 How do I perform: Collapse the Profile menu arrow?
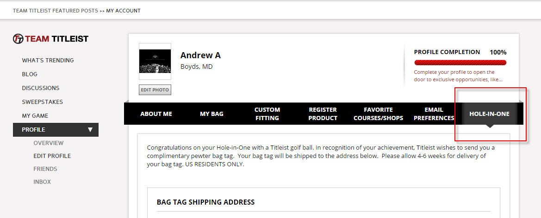(90, 130)
